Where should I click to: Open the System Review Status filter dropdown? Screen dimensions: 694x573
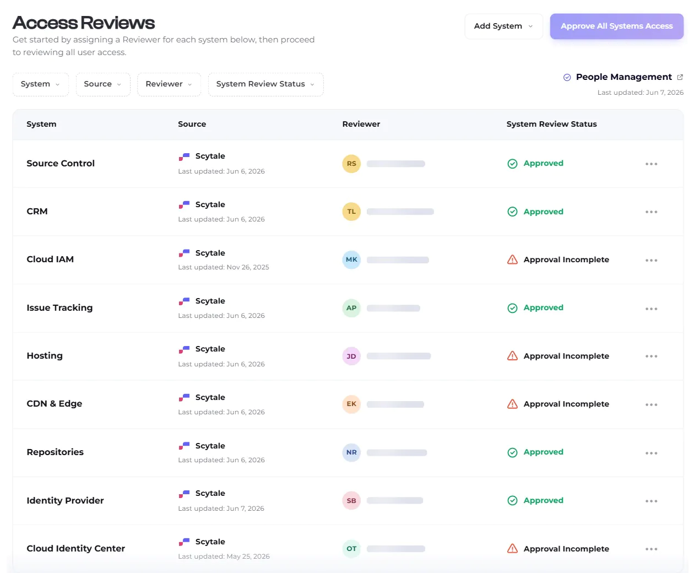[x=265, y=84]
